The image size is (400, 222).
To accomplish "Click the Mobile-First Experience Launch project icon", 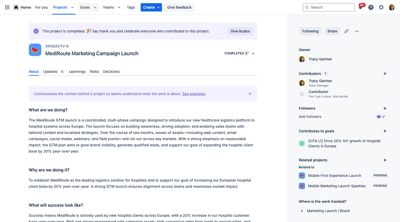I will tap(302, 176).
